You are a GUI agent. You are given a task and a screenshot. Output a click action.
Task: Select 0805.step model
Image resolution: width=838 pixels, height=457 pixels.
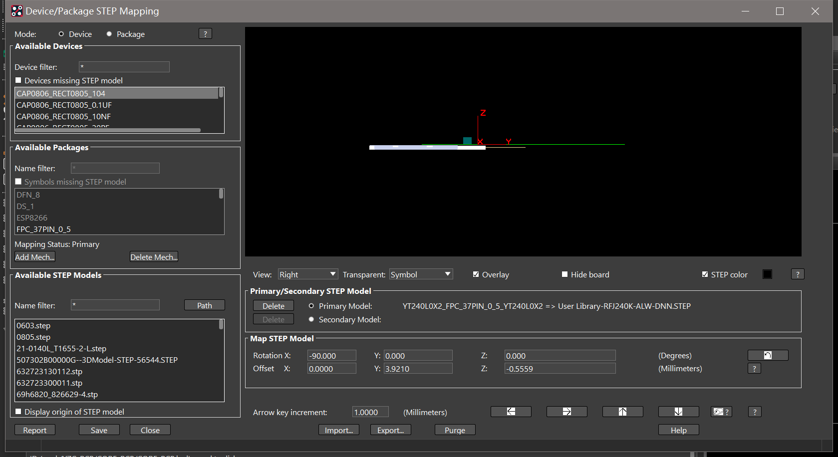pyautogui.click(x=117, y=337)
